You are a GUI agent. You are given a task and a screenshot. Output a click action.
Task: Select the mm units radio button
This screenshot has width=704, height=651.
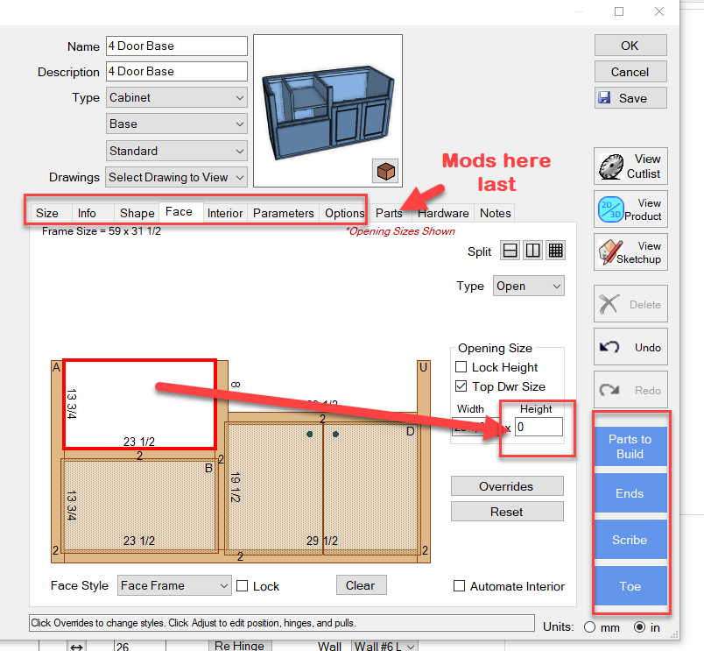589,627
